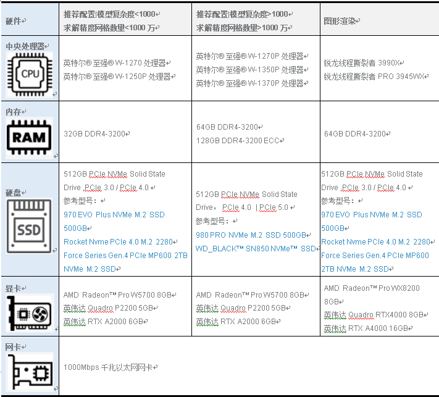Viewport: 439px width, 397px height.
Task: Open Rocket Nvme PCIe 4.0 link in rendering column
Action: click(375, 241)
